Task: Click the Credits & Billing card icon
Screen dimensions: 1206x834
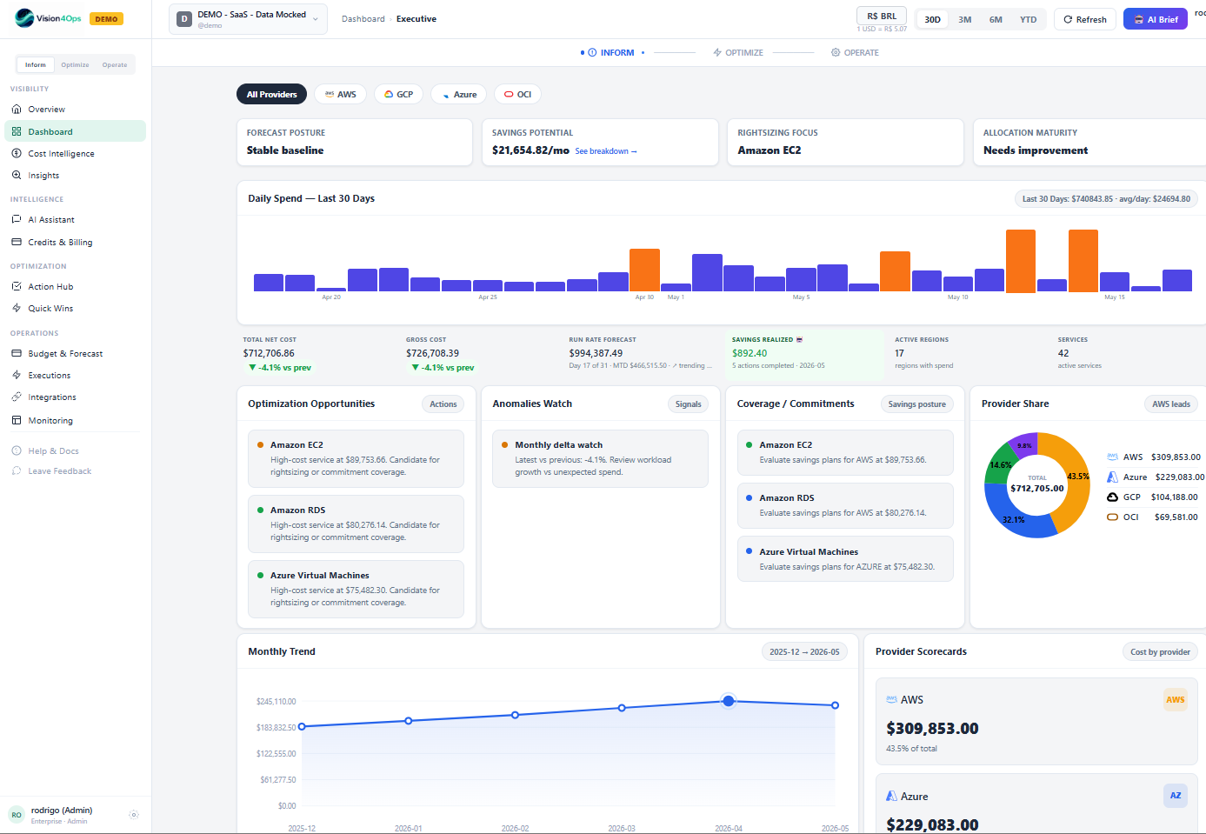Action: (x=17, y=243)
